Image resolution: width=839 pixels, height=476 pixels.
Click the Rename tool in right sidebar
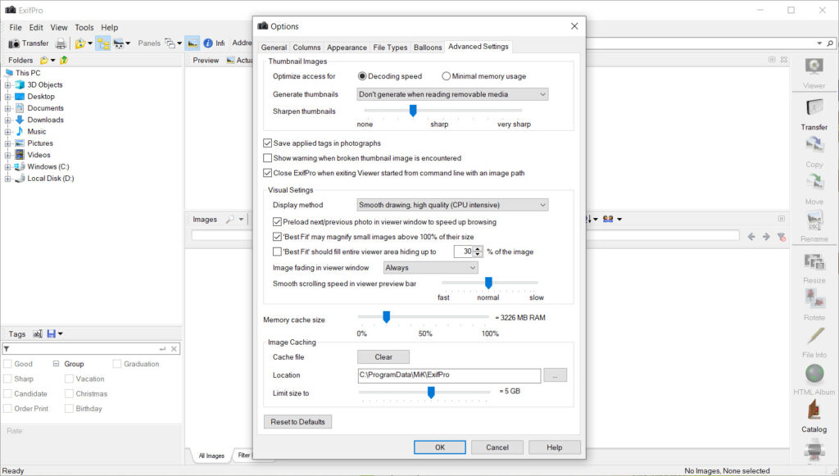click(x=814, y=227)
